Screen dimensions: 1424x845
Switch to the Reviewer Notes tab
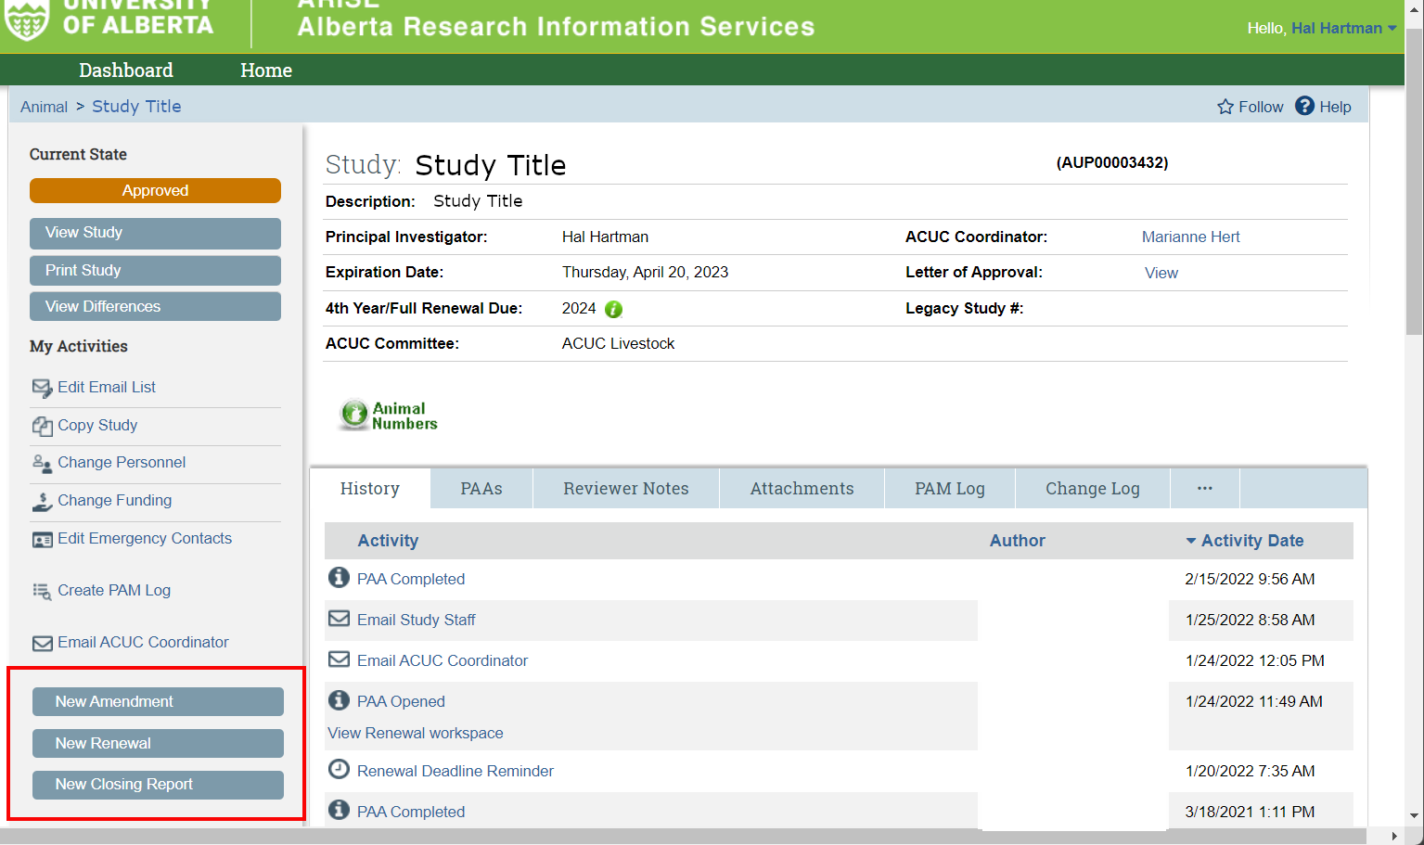pyautogui.click(x=625, y=487)
